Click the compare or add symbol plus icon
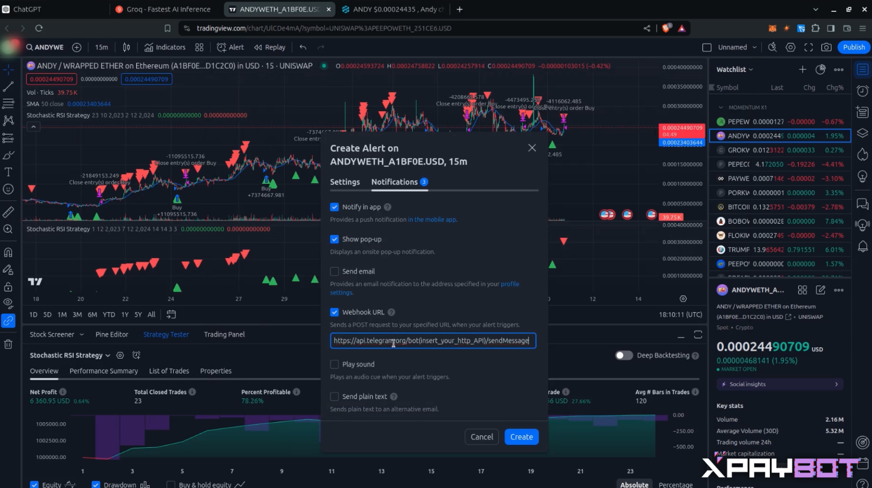 [77, 47]
